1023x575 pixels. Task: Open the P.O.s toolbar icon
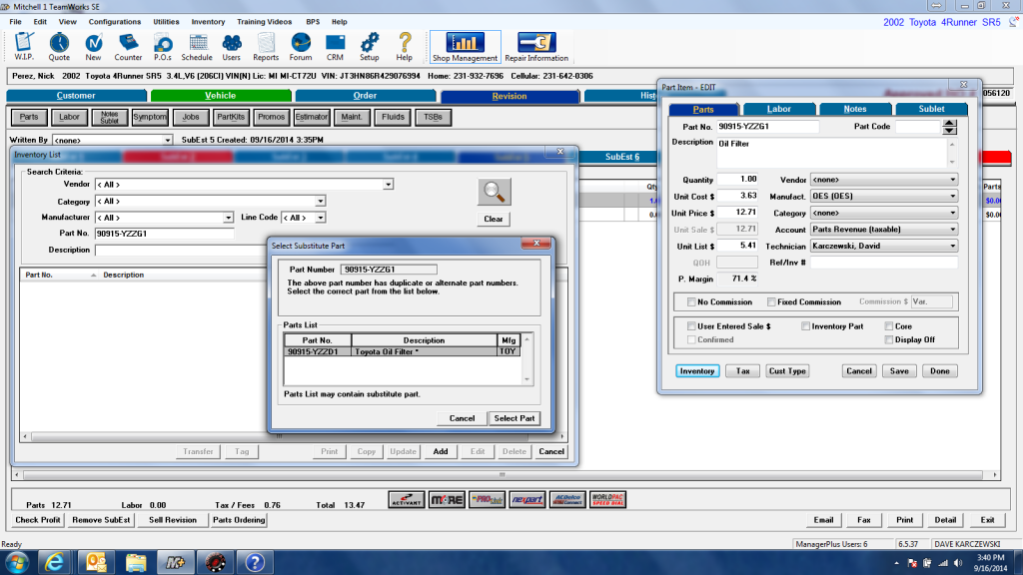coord(163,46)
